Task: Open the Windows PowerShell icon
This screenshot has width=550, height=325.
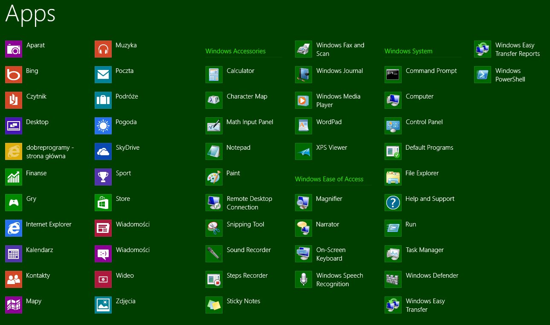Action: tap(483, 75)
